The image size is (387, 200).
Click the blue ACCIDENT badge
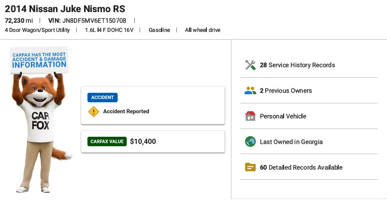(x=102, y=98)
